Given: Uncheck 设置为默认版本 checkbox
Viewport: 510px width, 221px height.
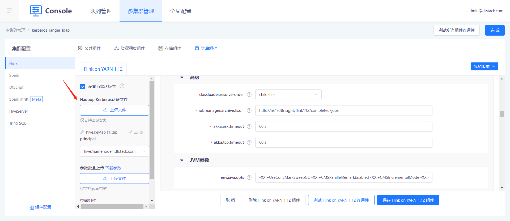Looking at the screenshot, I should (x=83, y=87).
